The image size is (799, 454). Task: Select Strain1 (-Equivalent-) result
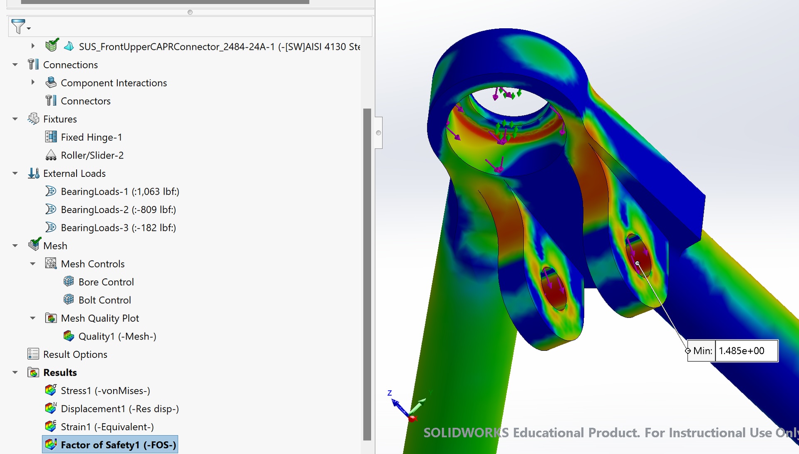[x=107, y=427]
